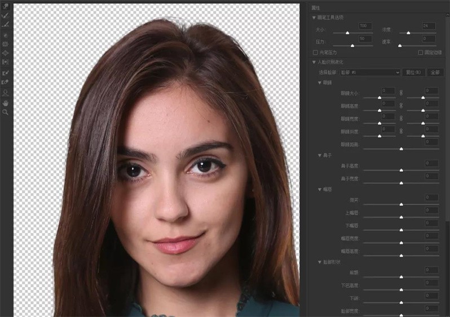
Task: Select the Forward Warp tool
Action: 5,6
